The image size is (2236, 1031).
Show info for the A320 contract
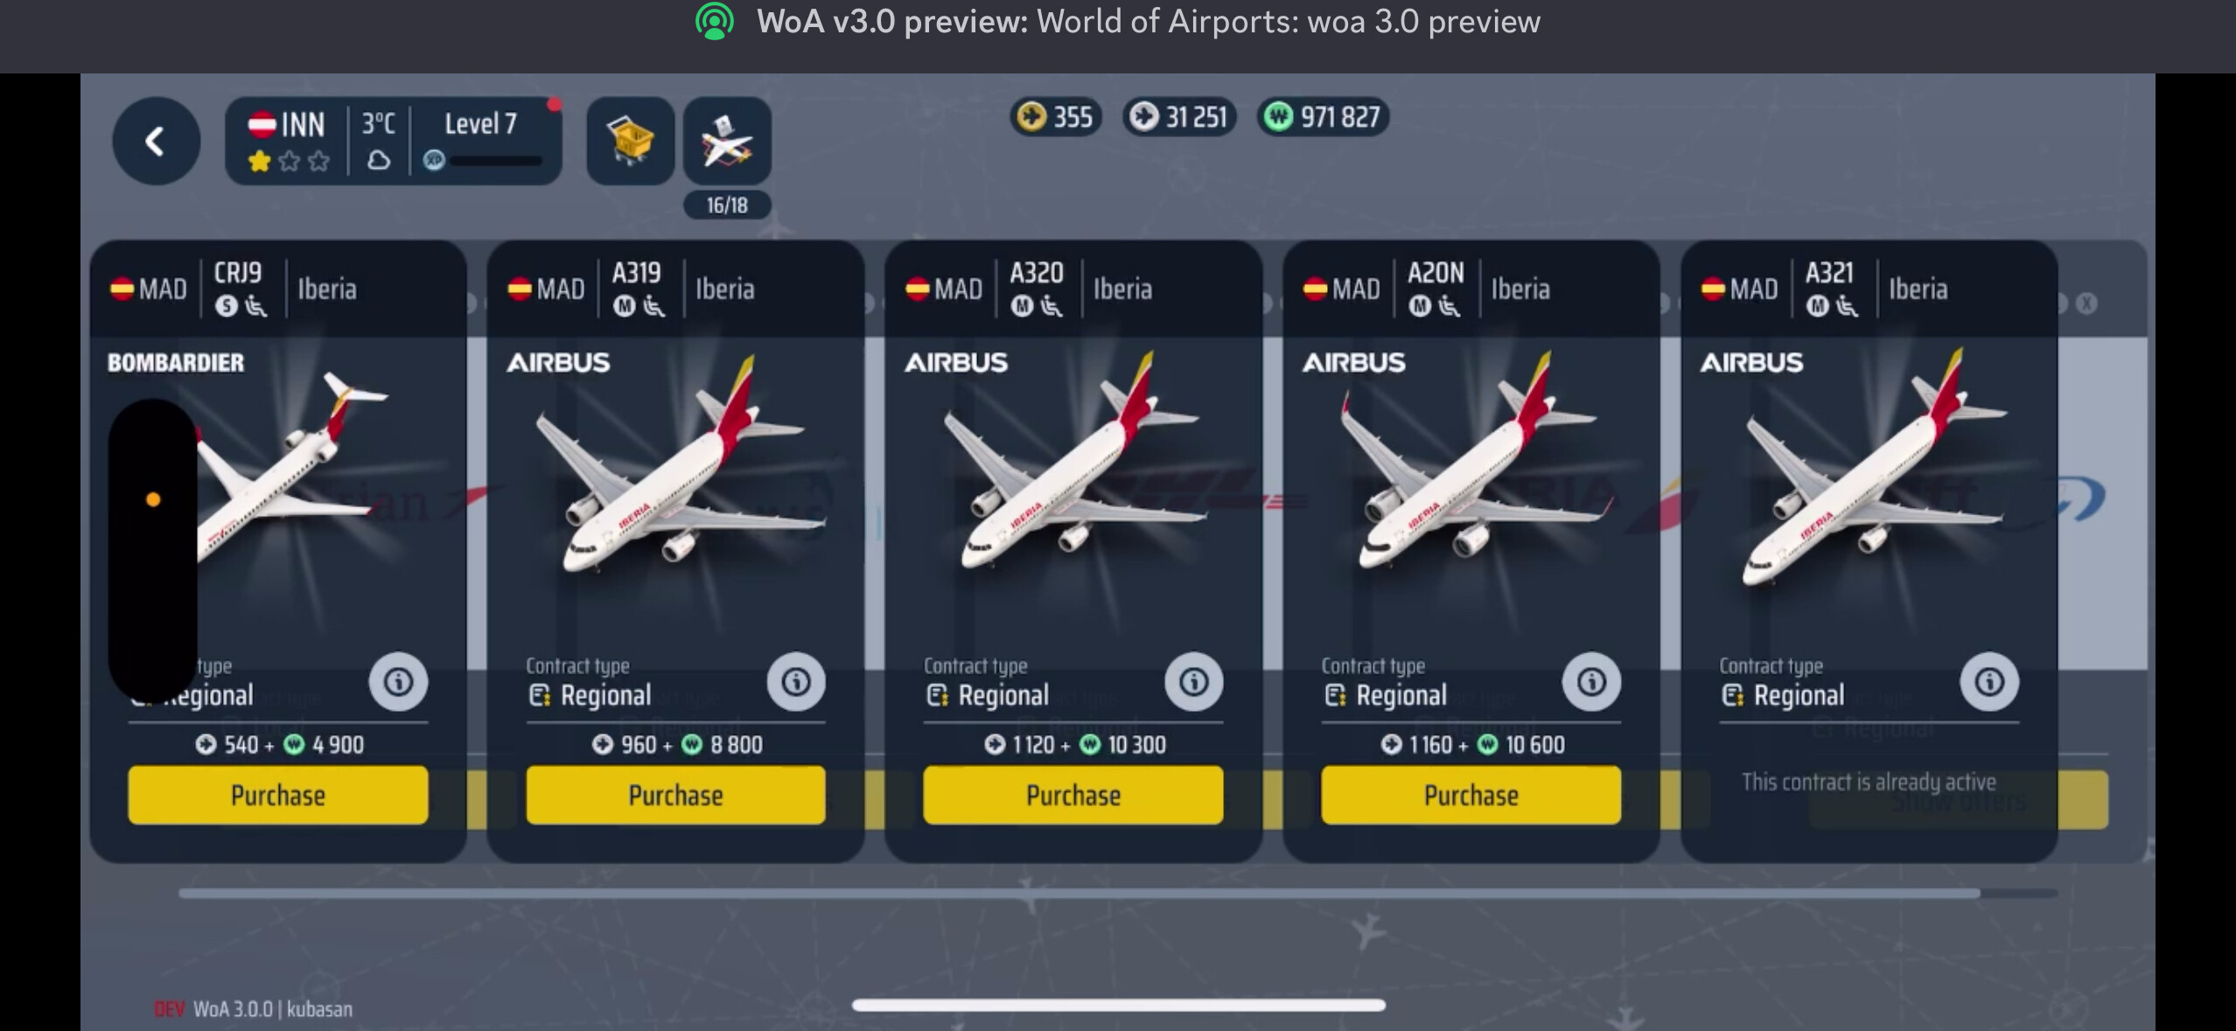click(x=1194, y=681)
